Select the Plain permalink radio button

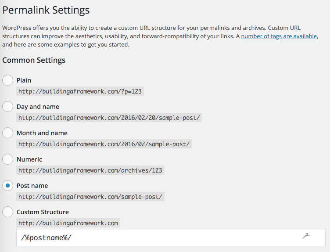coord(7,80)
